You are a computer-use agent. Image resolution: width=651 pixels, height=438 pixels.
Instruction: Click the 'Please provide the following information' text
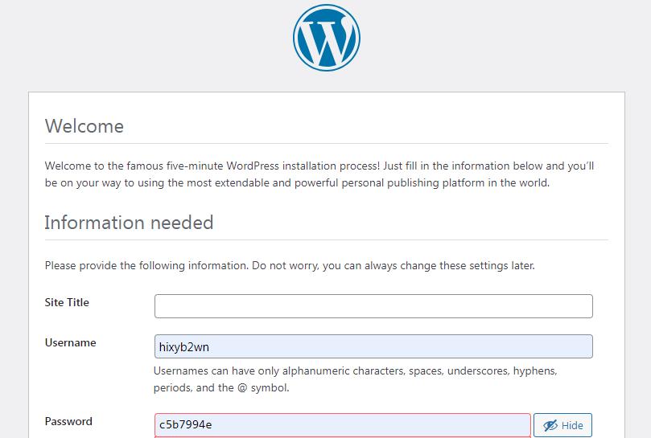click(x=290, y=265)
